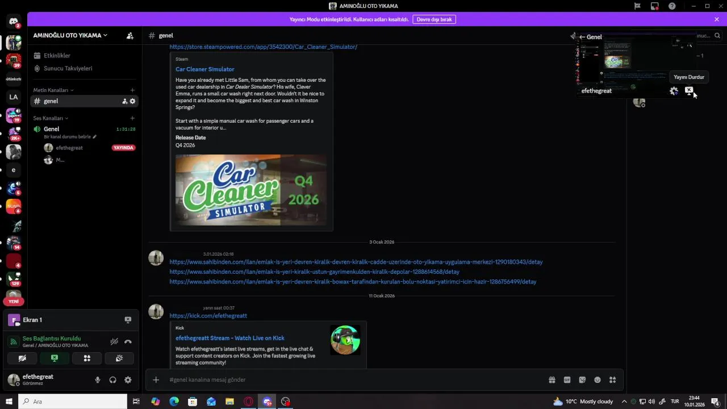
Task: Send a gift icon in message bar
Action: [x=551, y=379]
